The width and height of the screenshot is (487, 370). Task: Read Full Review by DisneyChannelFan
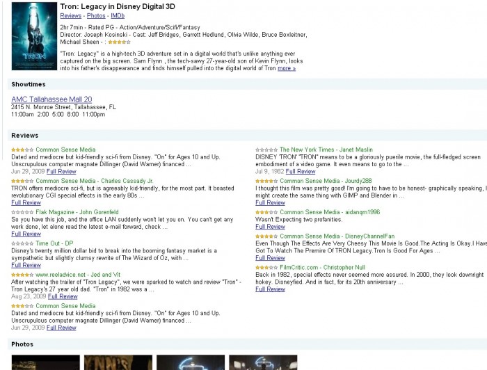click(x=270, y=258)
